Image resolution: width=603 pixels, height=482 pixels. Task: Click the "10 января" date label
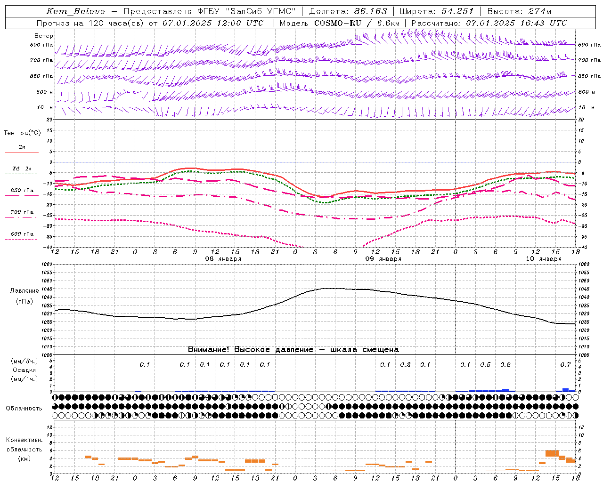(x=544, y=259)
